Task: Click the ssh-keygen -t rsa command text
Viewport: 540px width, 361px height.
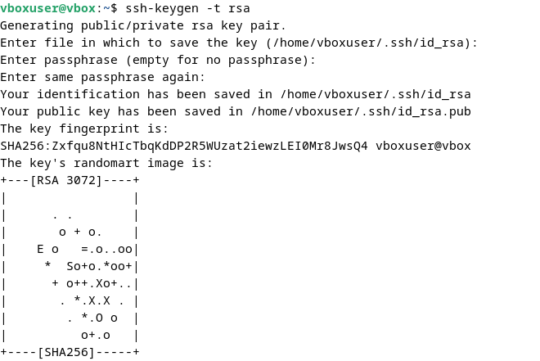Action: (187, 9)
